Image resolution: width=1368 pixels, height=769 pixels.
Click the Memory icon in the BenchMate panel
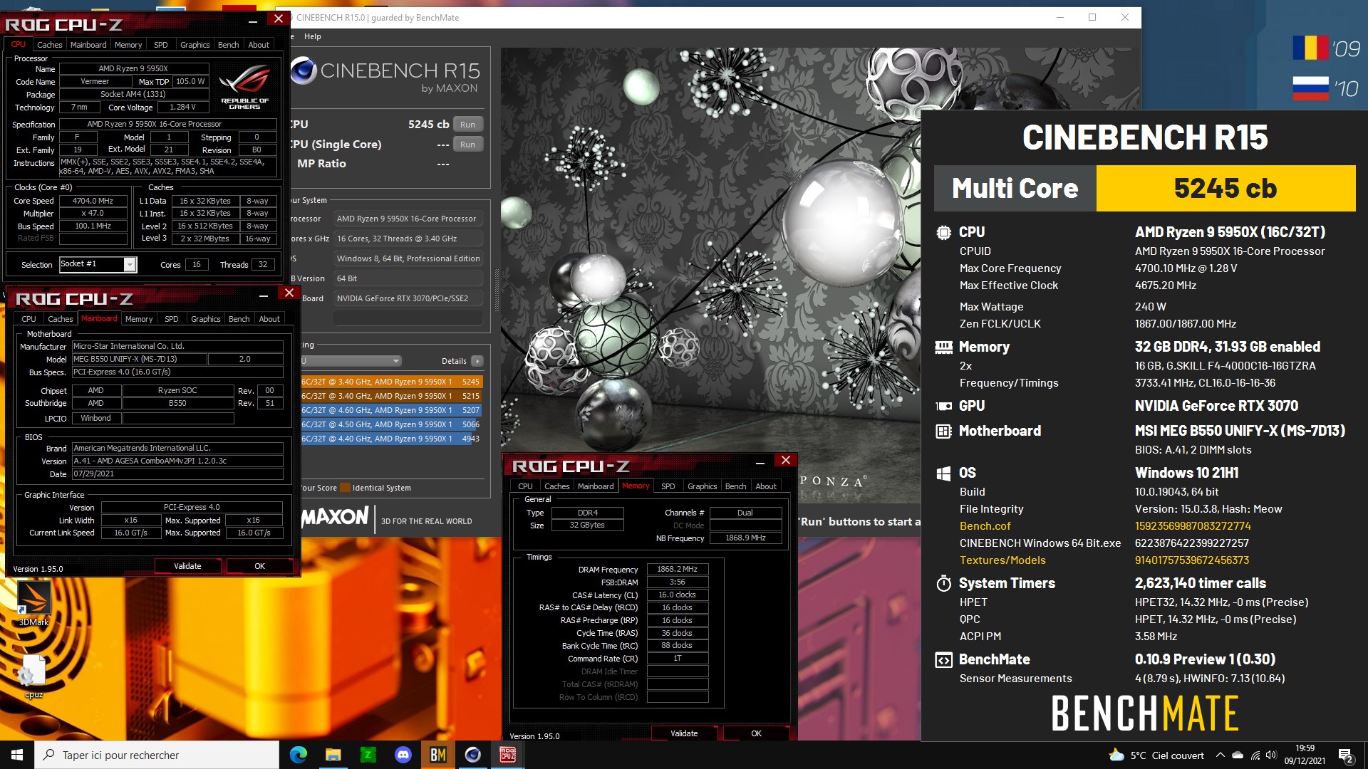click(943, 347)
